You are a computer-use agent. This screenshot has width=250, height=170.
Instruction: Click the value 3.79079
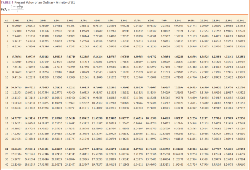click(x=204, y=46)
